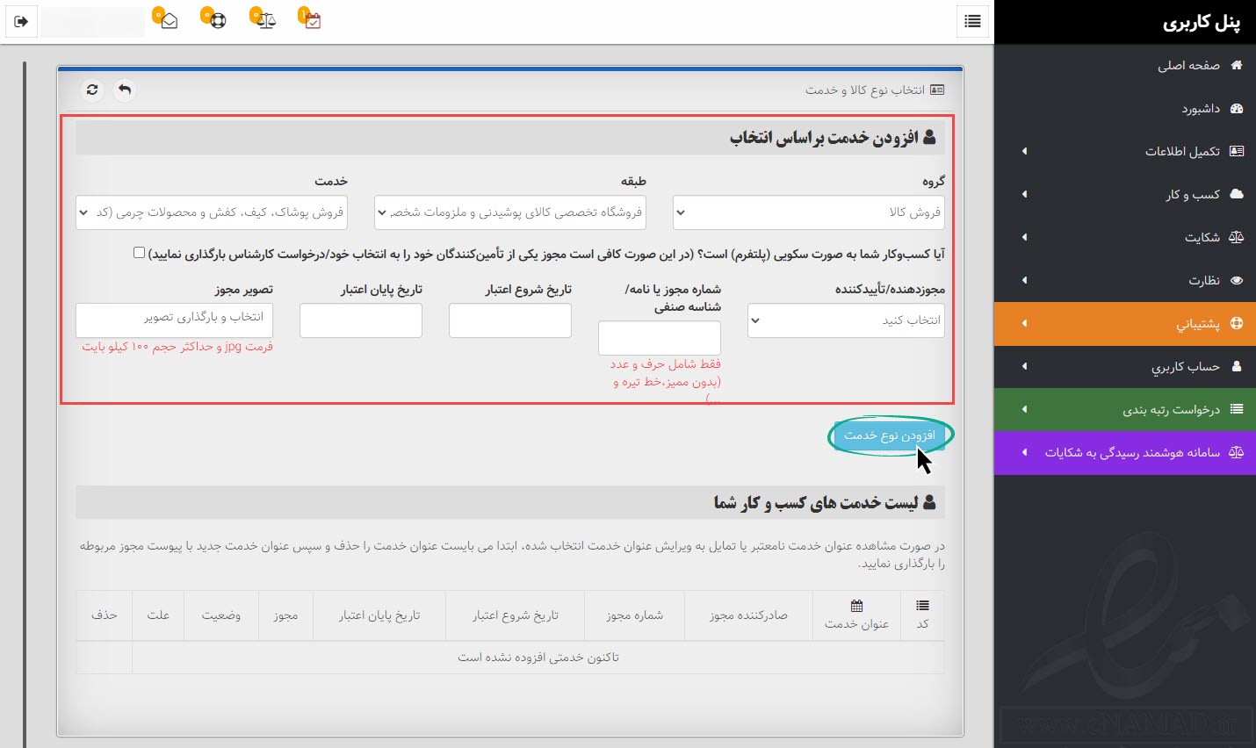Open the خدمت dropdown
This screenshot has height=748, width=1256.
tap(212, 212)
